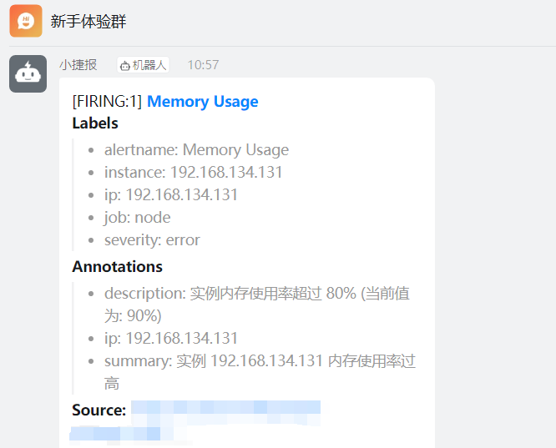Image resolution: width=556 pixels, height=448 pixels.
Task: Click the description annotation about 80% memory
Action: (257, 305)
